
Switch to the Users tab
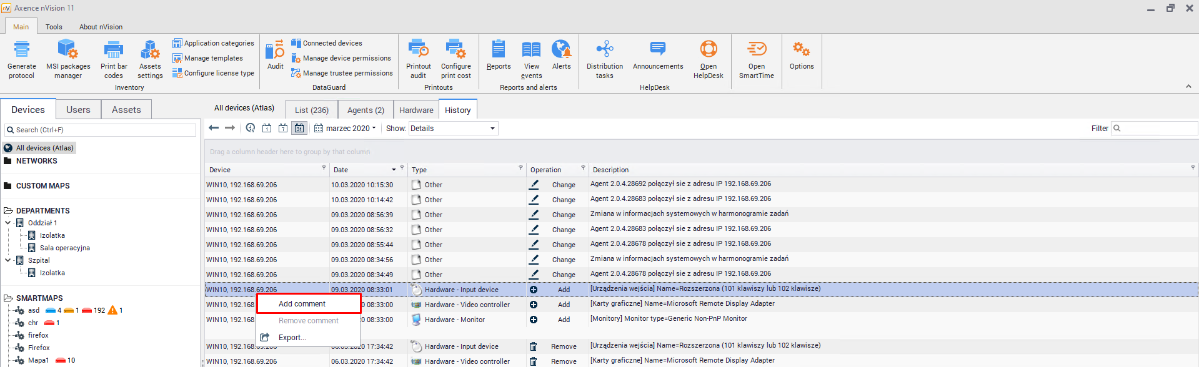(x=78, y=110)
